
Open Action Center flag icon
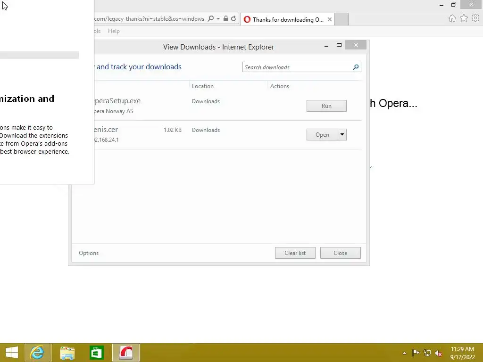click(x=416, y=353)
